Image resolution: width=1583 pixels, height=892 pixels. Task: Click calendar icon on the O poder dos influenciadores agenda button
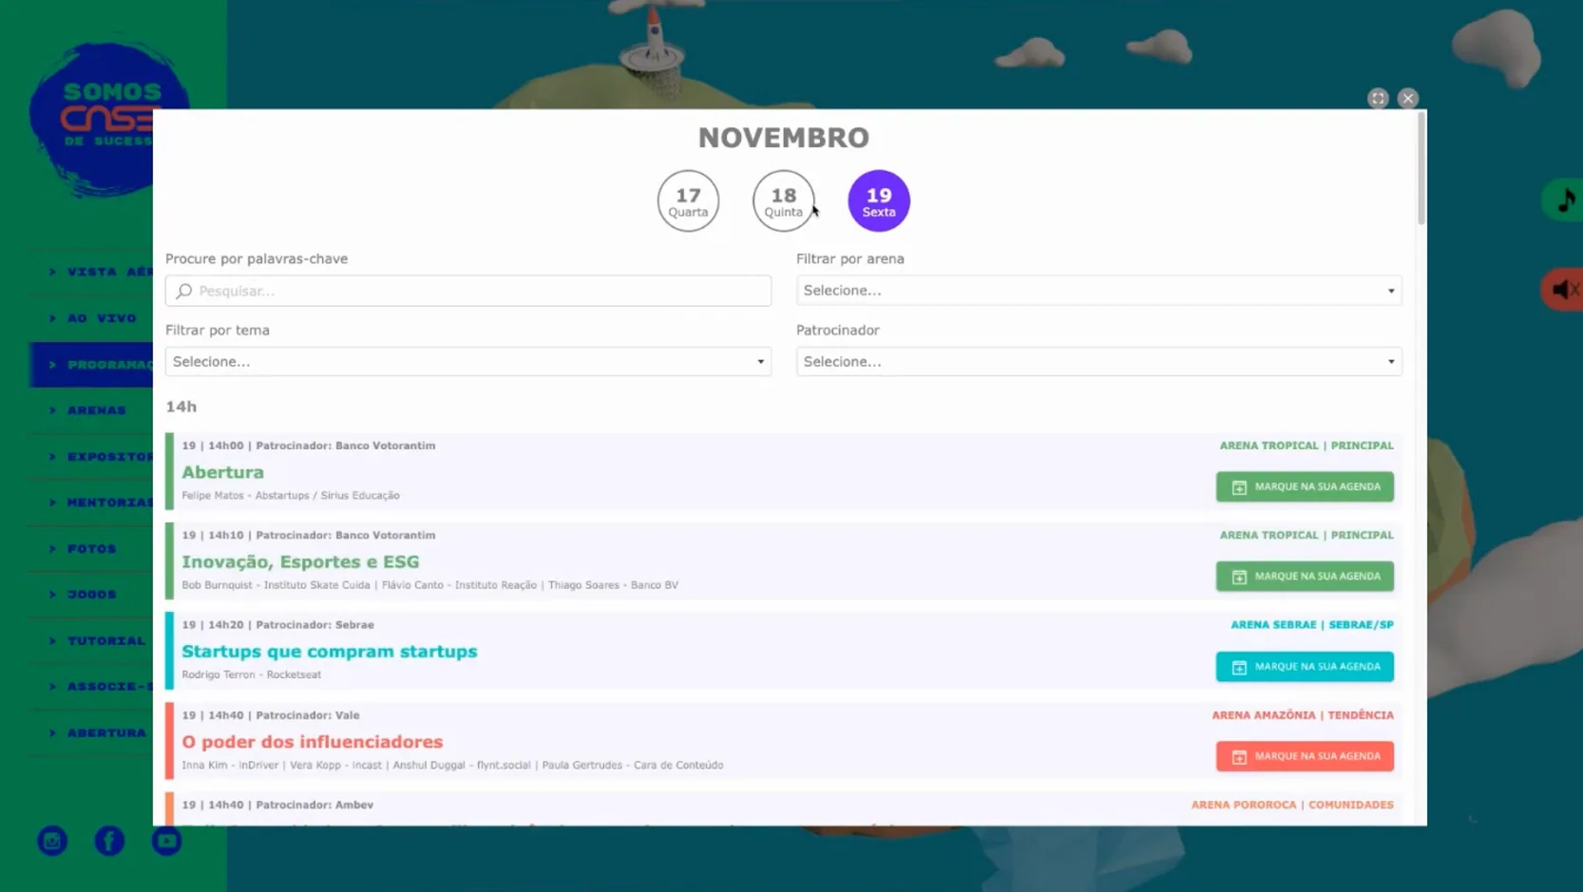coord(1239,757)
